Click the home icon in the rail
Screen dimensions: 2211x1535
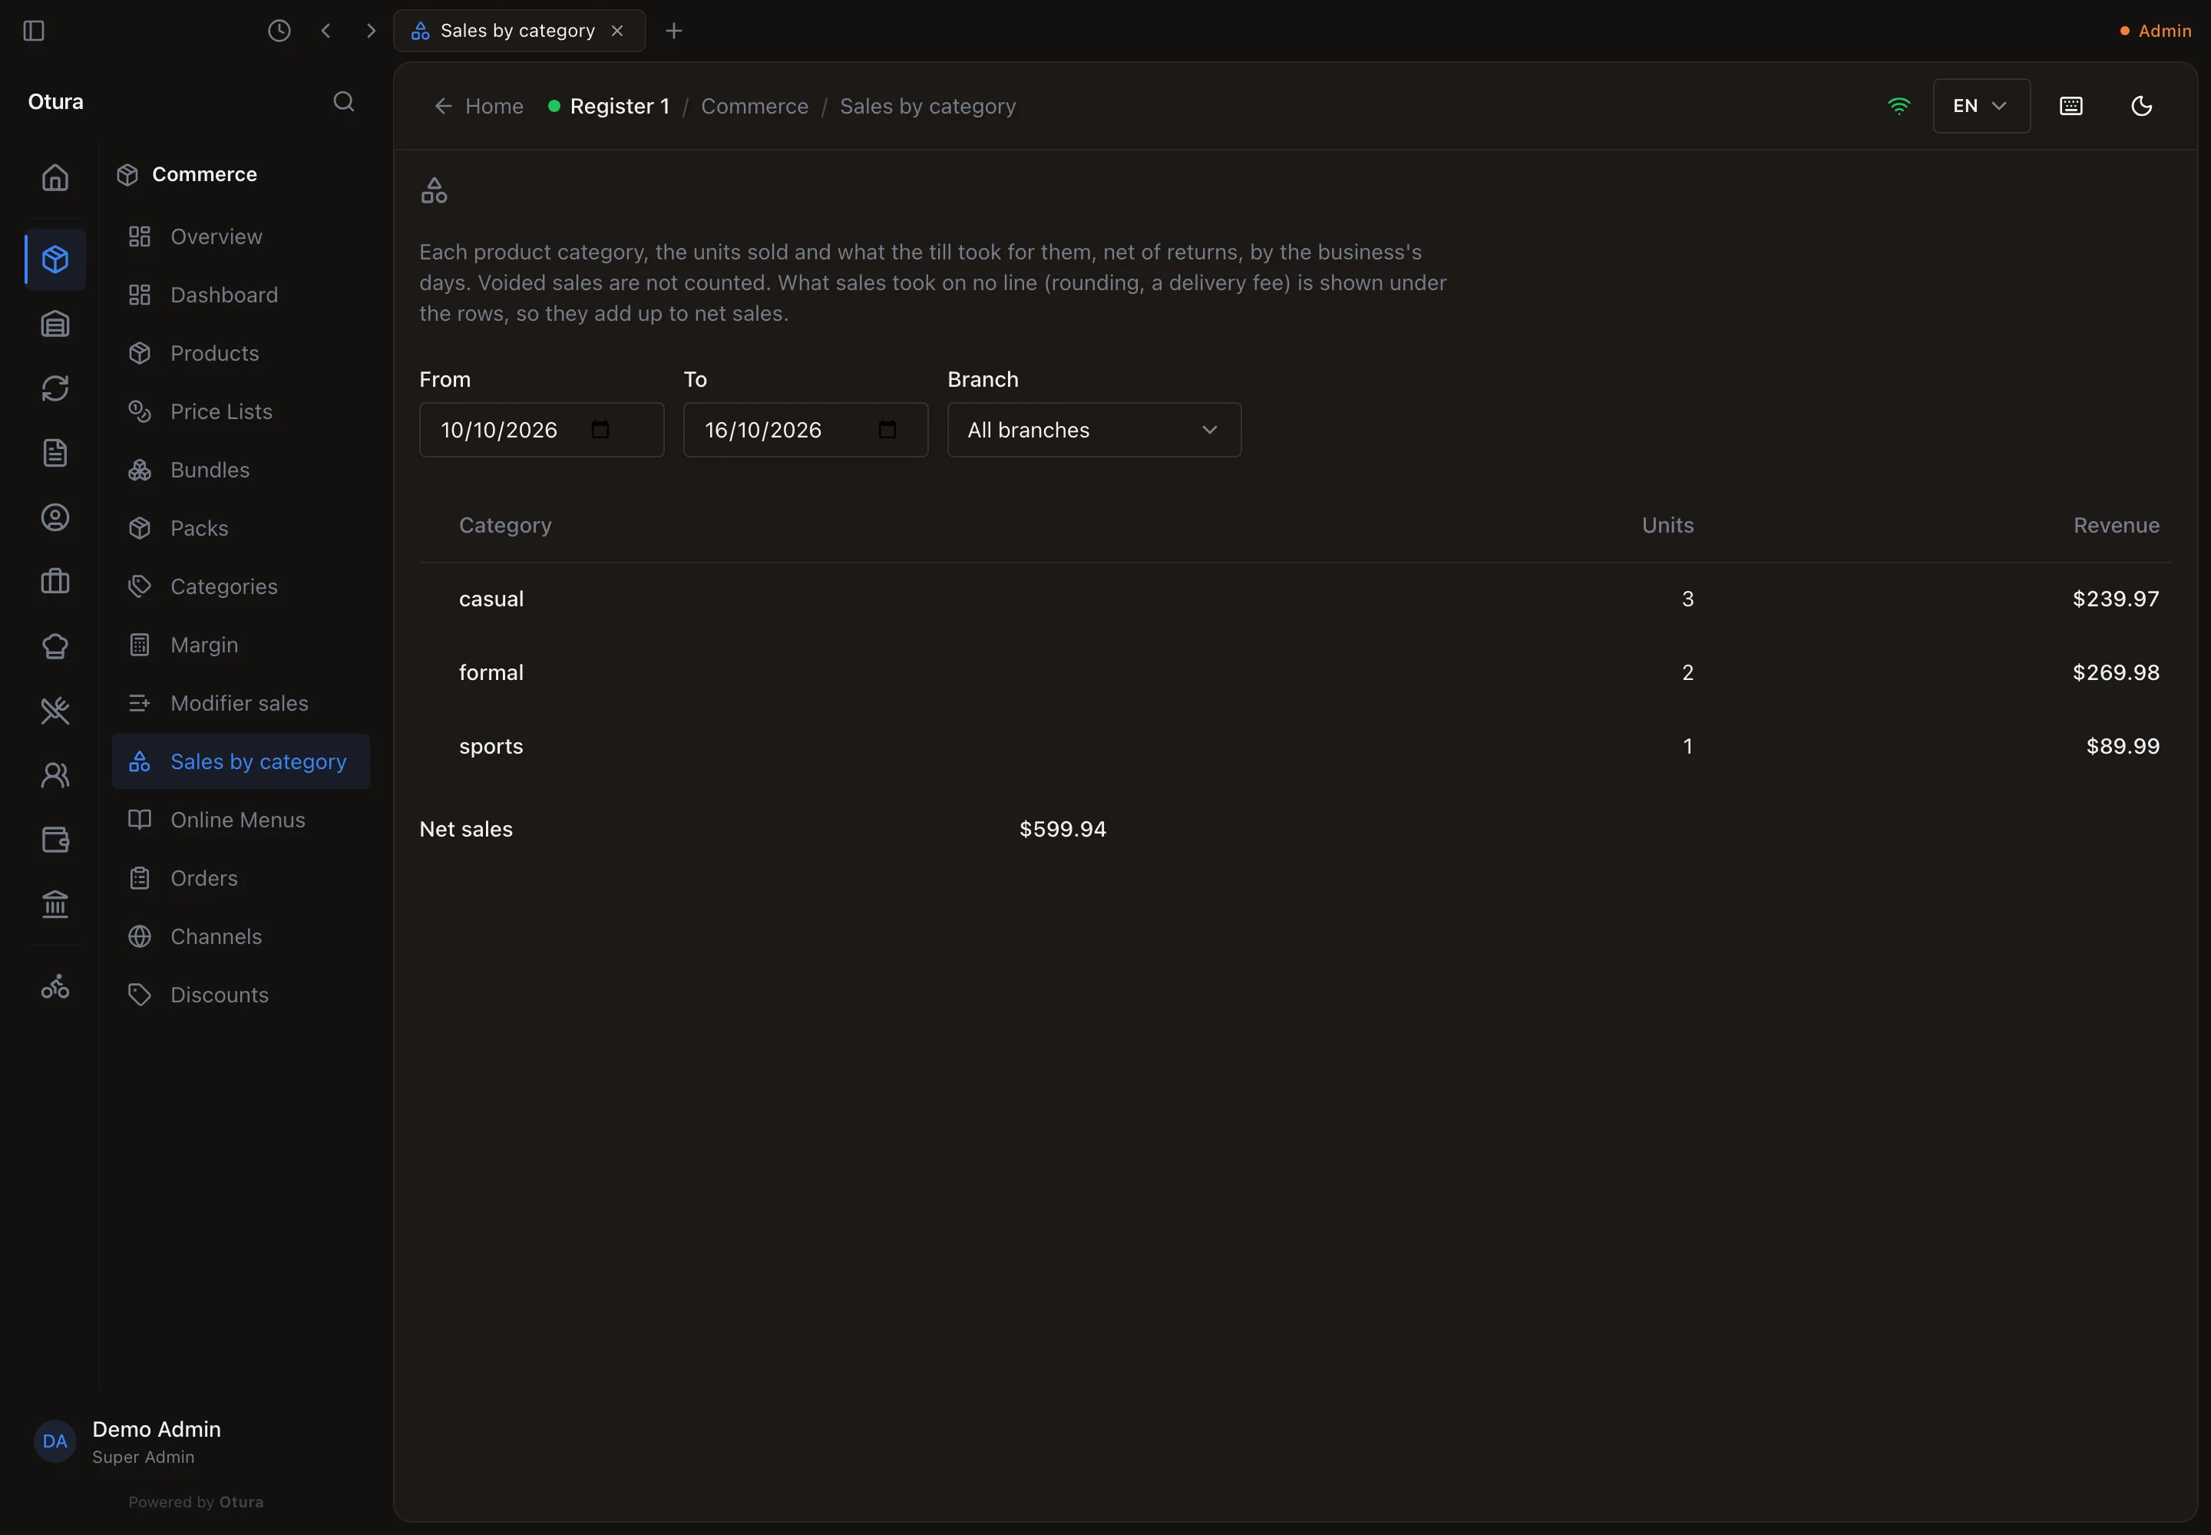[55, 178]
